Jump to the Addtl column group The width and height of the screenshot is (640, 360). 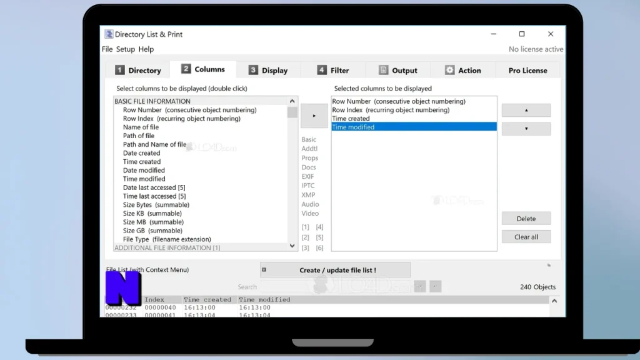pos(309,149)
